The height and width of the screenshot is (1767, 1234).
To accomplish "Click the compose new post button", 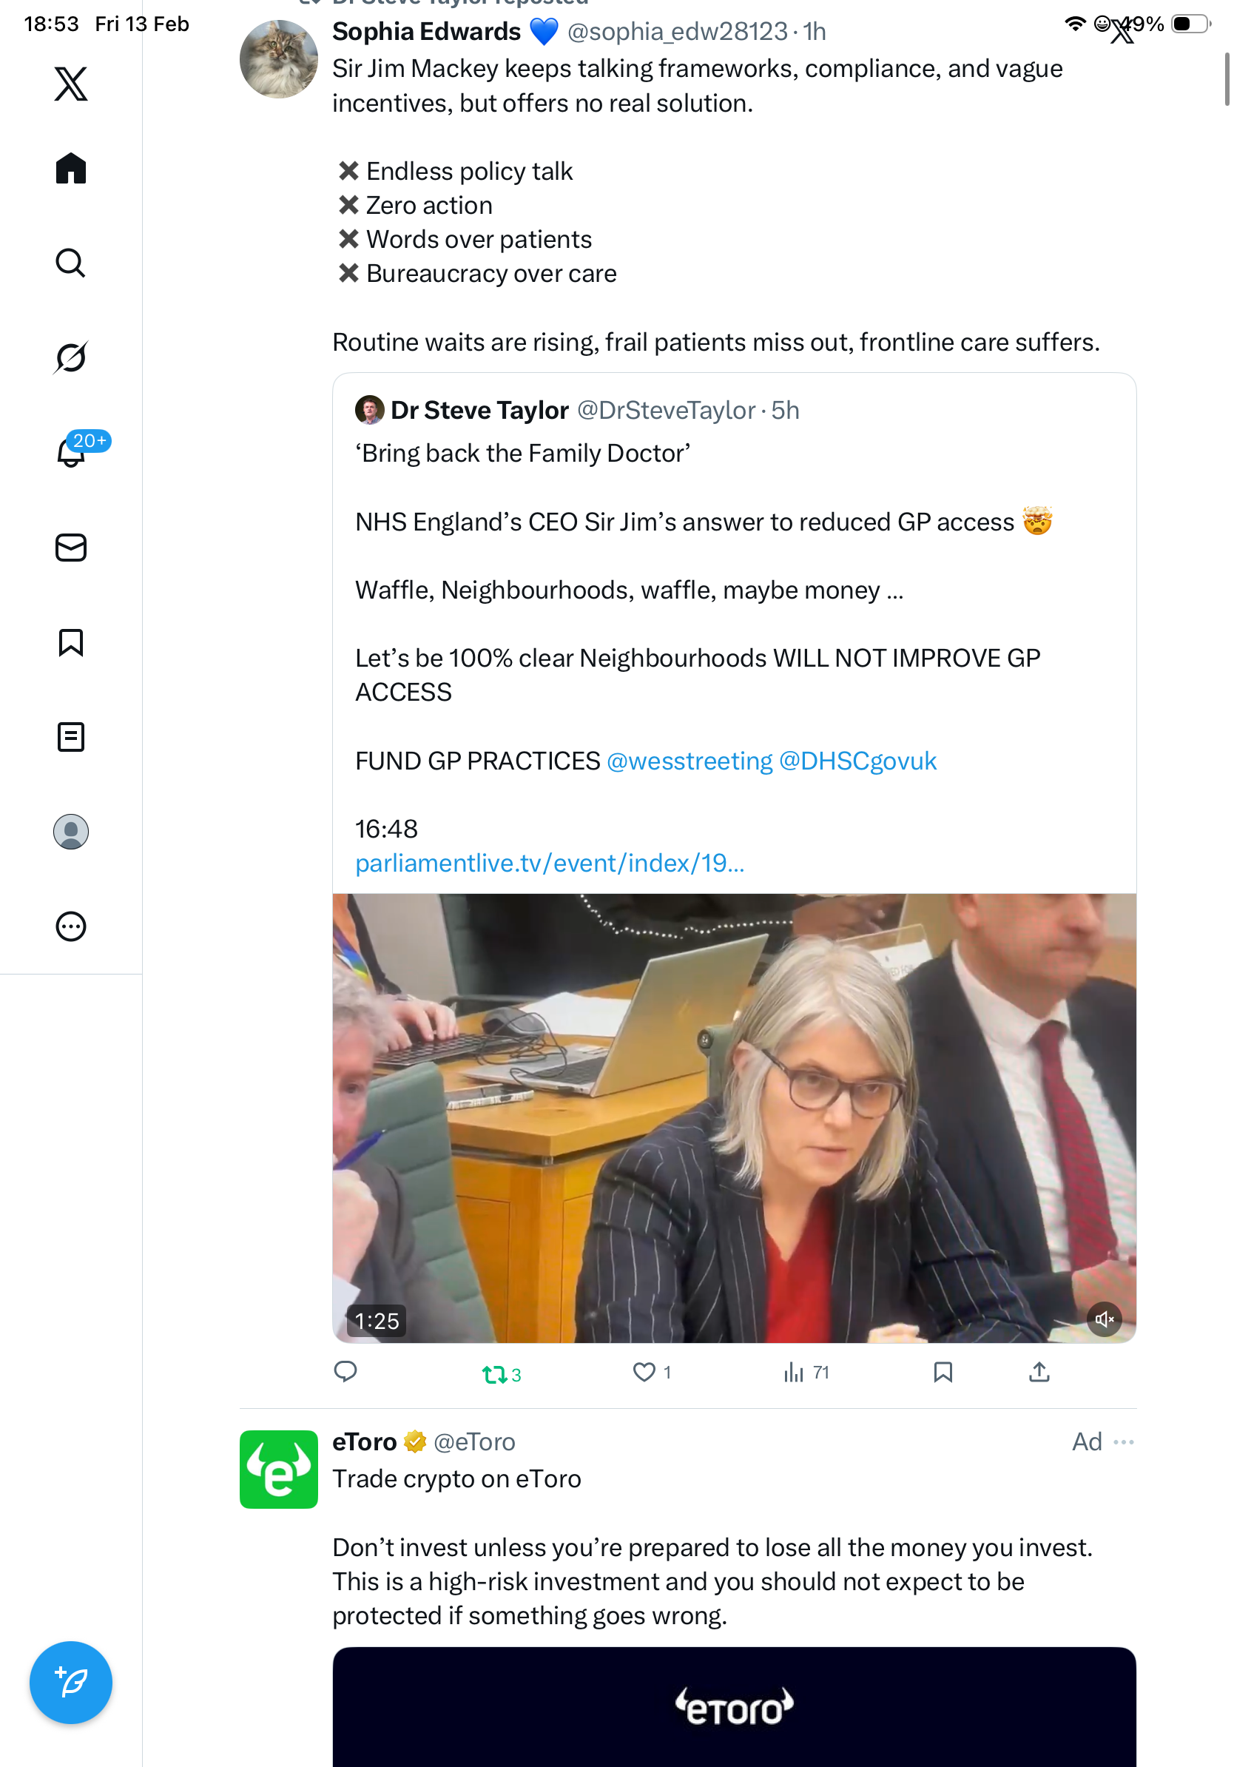I will pyautogui.click(x=71, y=1682).
